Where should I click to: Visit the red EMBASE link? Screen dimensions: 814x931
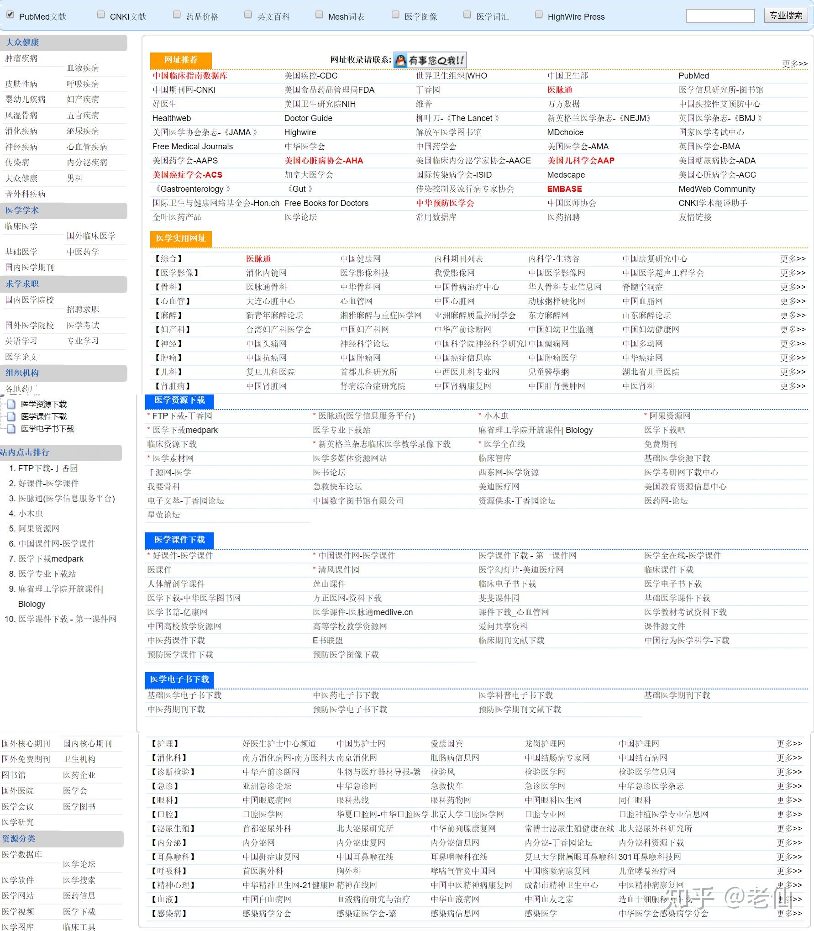point(565,189)
